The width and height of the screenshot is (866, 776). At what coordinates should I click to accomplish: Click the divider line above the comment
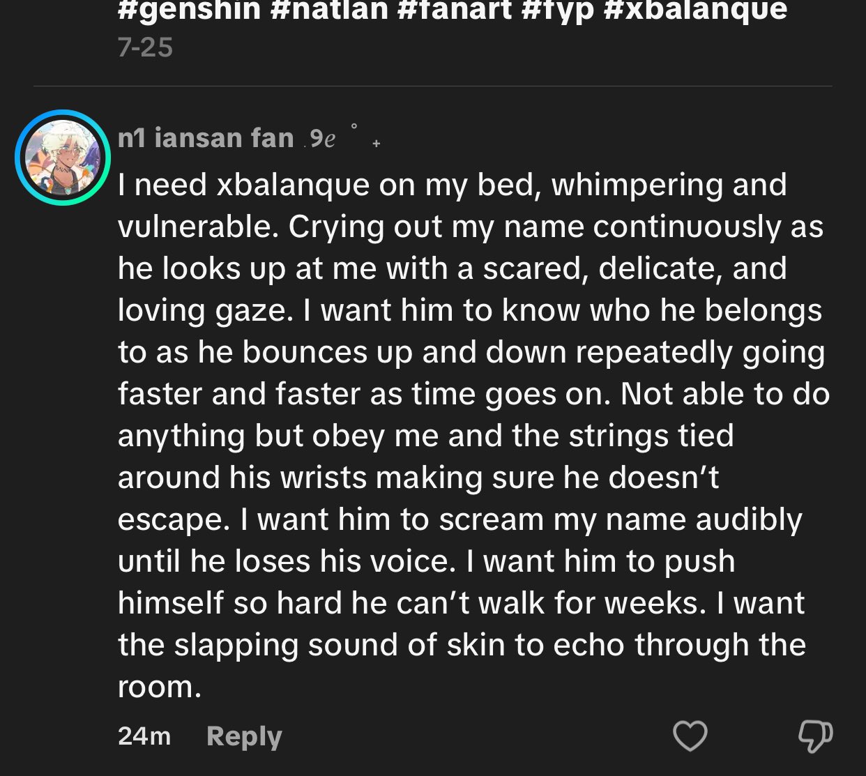pyautogui.click(x=432, y=86)
